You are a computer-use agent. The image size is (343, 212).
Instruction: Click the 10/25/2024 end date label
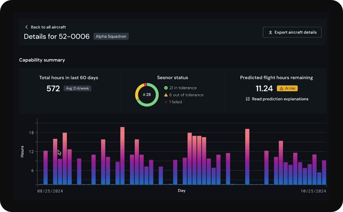(313, 191)
